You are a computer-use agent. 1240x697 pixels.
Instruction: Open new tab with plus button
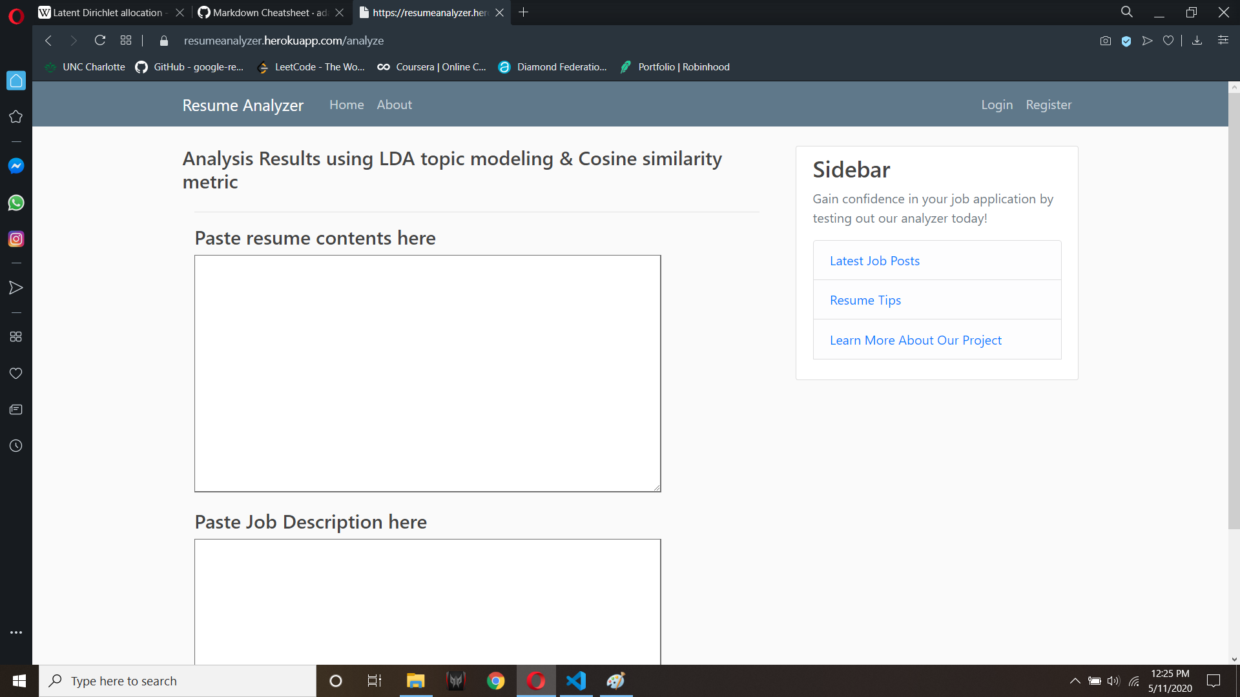[524, 12]
